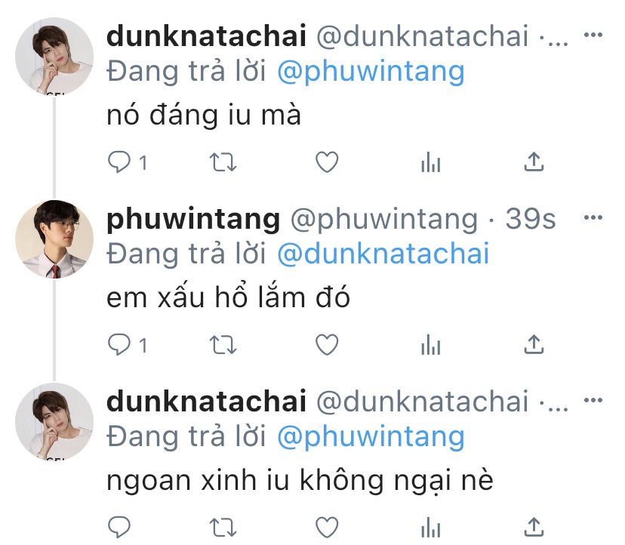This screenshot has width=625, height=545.
Task: Share the "nó đáng iu mà" tweet
Action: (x=534, y=162)
